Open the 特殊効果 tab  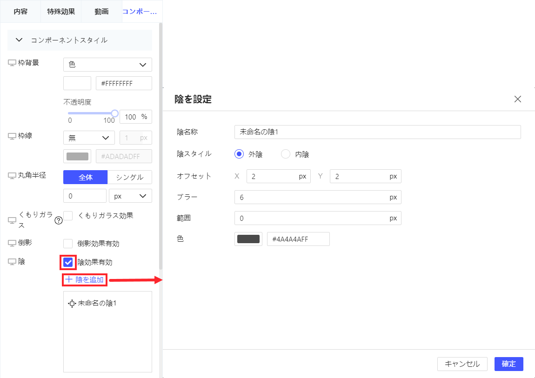pyautogui.click(x=61, y=11)
